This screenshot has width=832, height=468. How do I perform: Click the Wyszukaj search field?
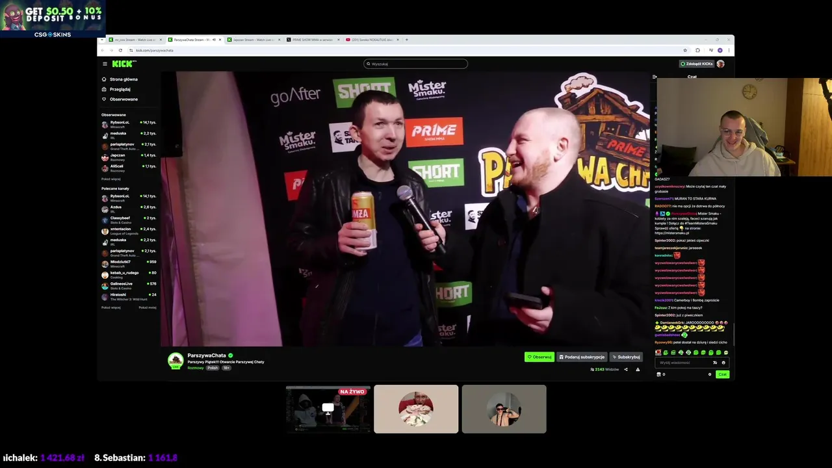pos(415,64)
